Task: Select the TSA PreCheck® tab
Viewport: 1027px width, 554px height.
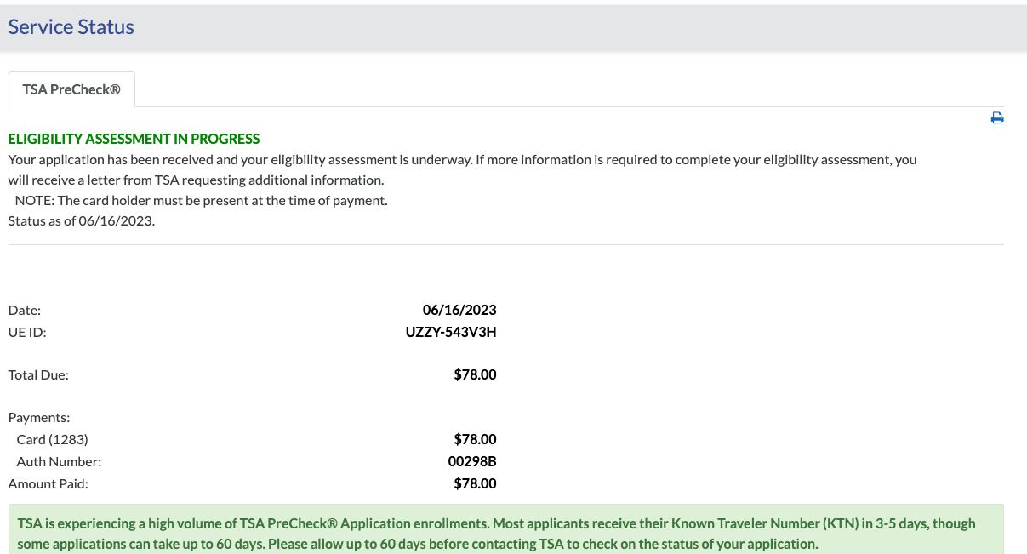Action: pyautogui.click(x=71, y=89)
